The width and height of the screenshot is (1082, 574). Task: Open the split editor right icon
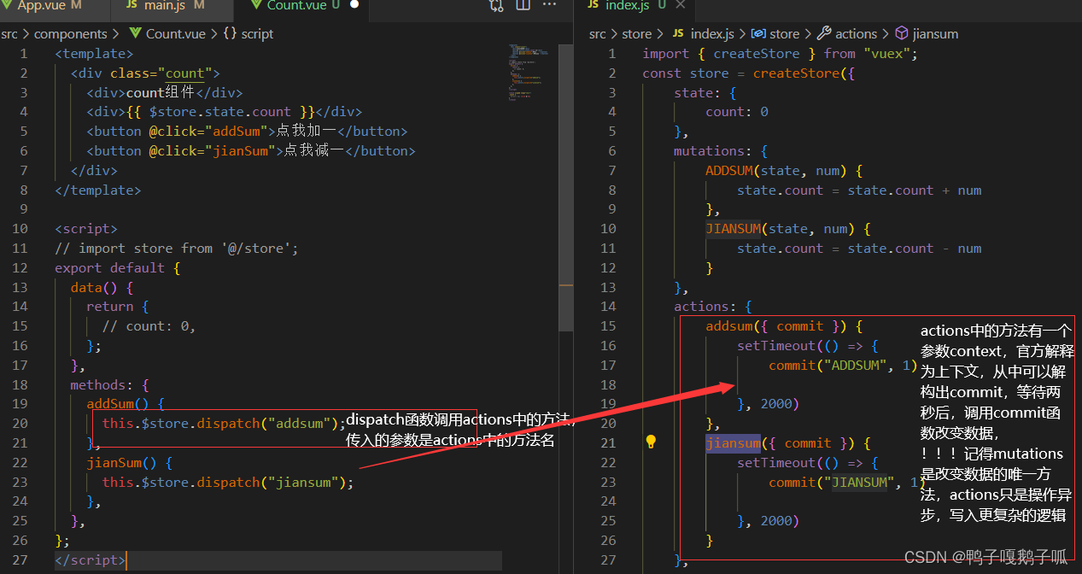point(523,5)
